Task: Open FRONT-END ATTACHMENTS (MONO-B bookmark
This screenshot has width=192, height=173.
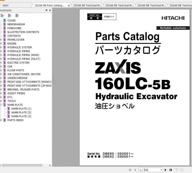Action: (x=29, y=82)
